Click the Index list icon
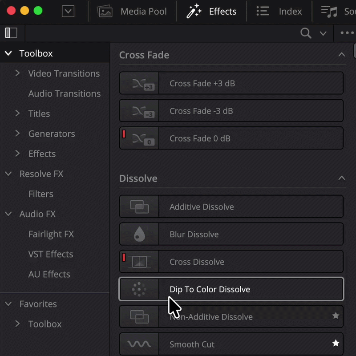 click(263, 11)
